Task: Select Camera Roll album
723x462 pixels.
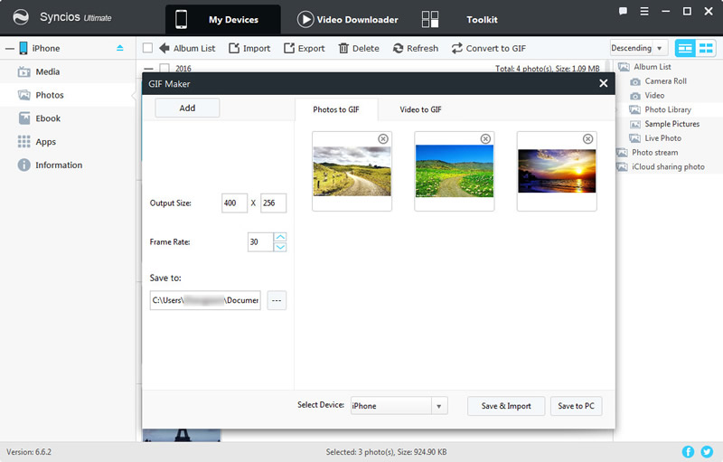Action: (x=659, y=81)
